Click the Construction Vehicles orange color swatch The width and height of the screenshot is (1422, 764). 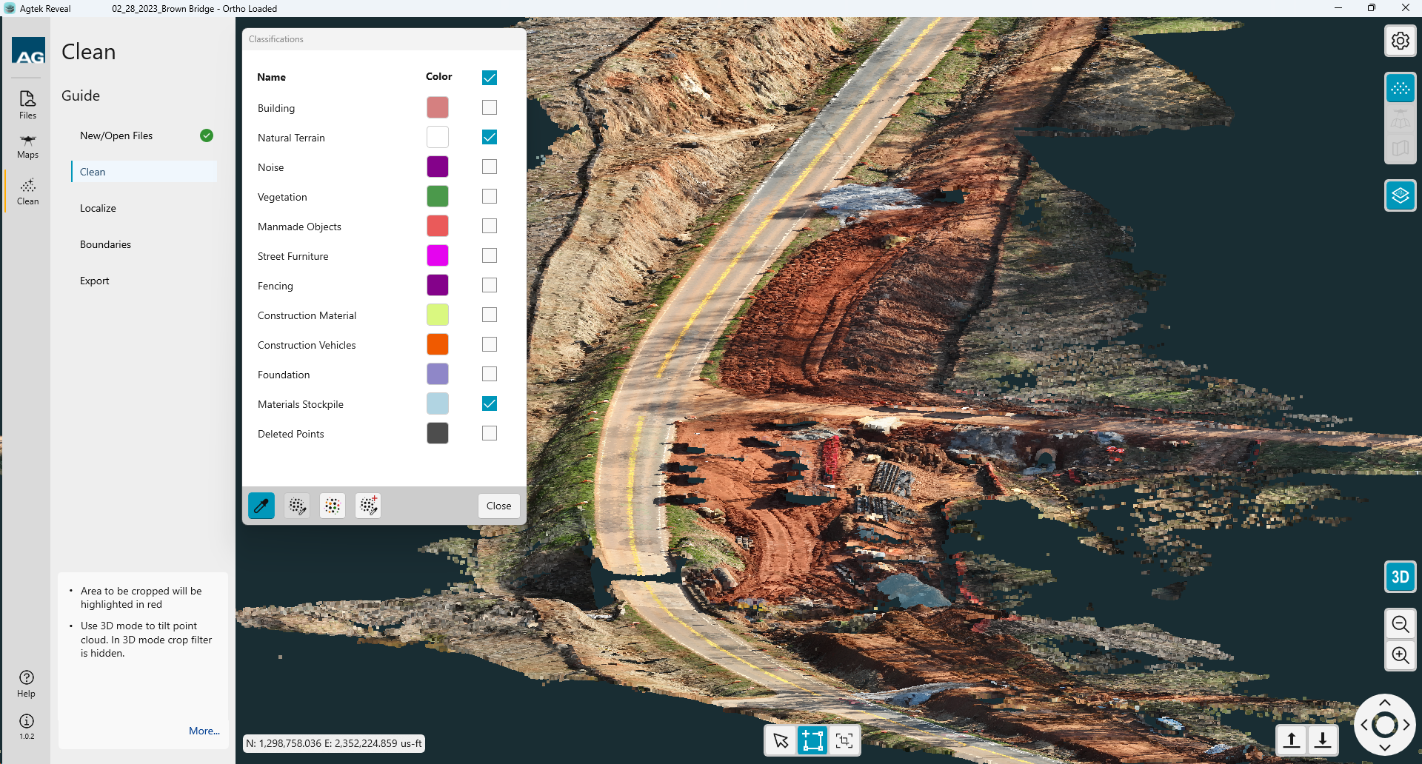click(x=438, y=344)
